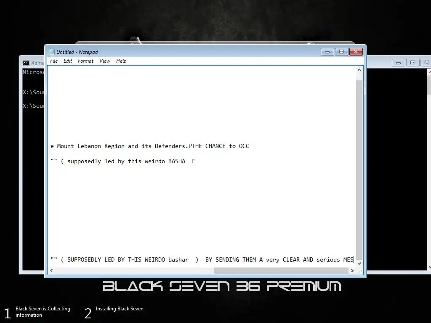
Task: Click the Notepad vertical scrollbar thumb
Action: pyautogui.click(x=359, y=169)
